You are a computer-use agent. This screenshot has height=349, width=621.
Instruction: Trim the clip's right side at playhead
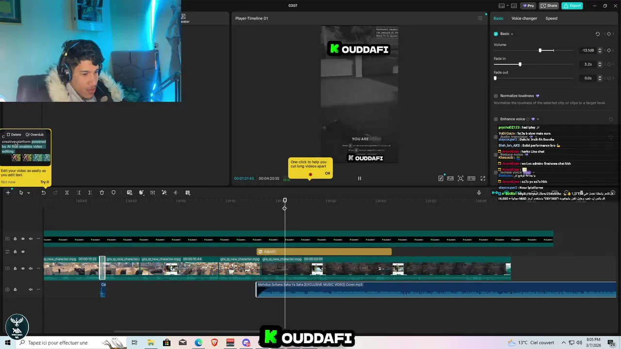[x=90, y=192]
